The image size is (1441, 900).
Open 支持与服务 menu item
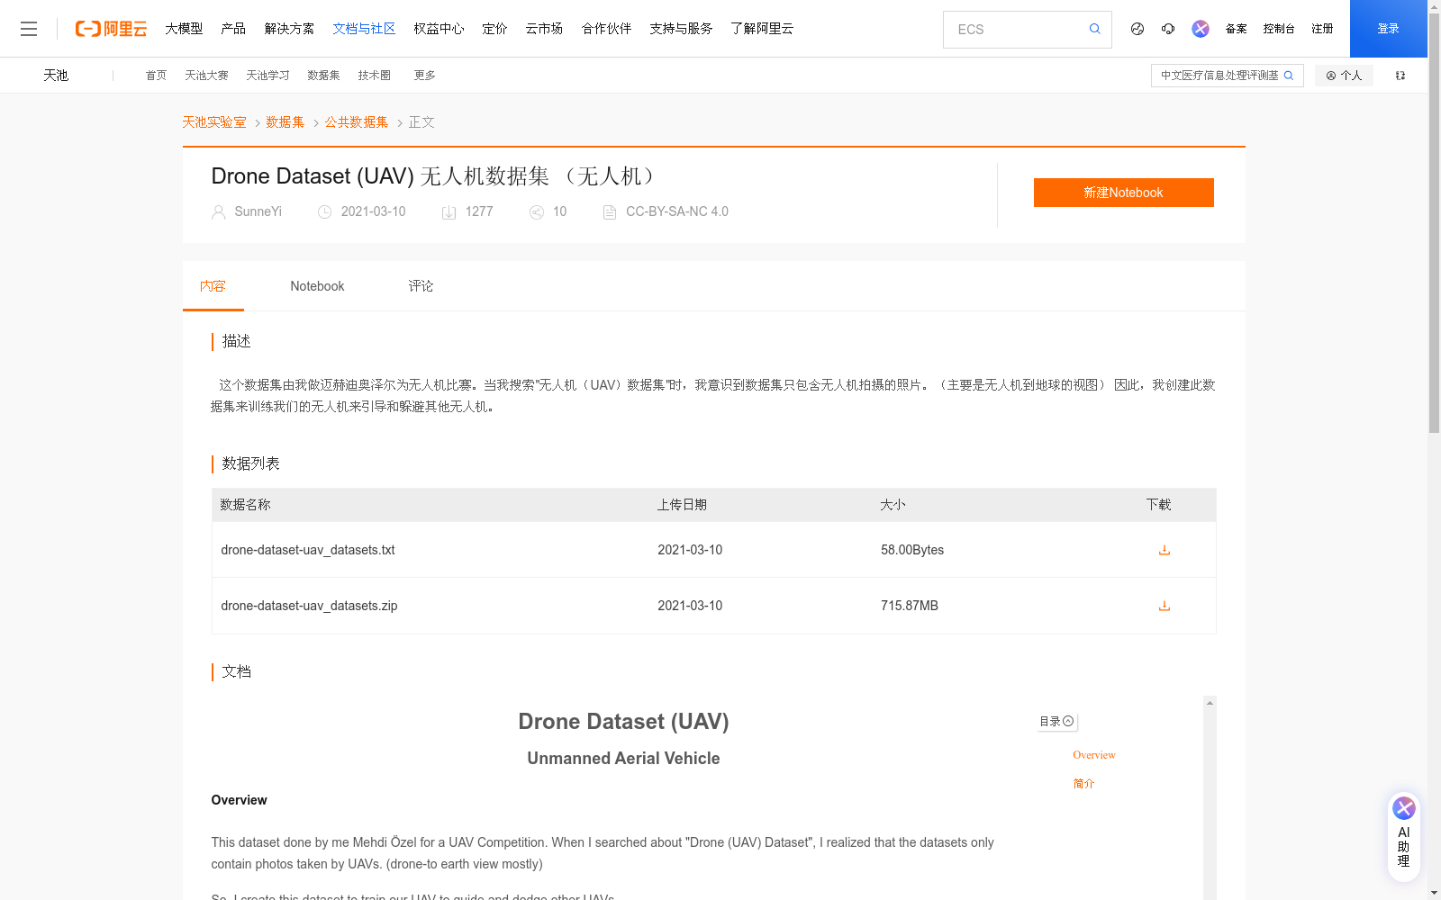click(681, 29)
